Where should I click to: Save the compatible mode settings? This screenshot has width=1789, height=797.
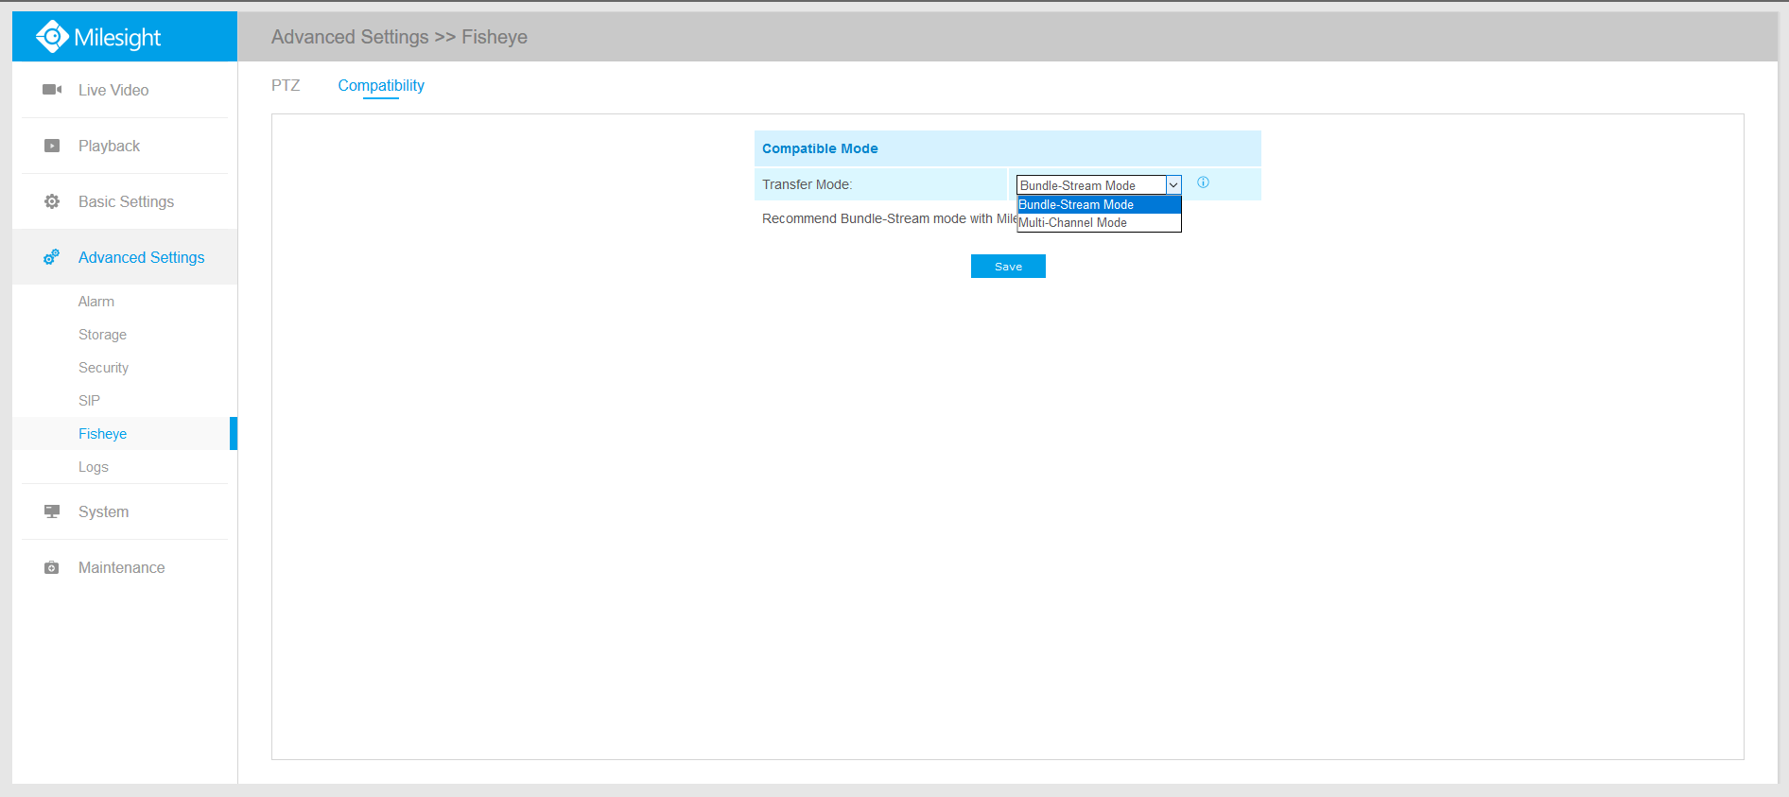pyautogui.click(x=1008, y=266)
